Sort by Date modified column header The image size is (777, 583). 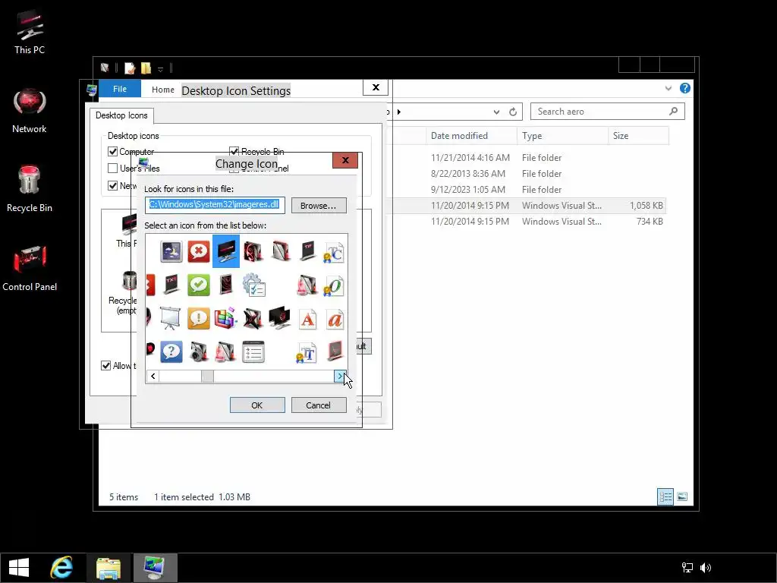click(471, 136)
